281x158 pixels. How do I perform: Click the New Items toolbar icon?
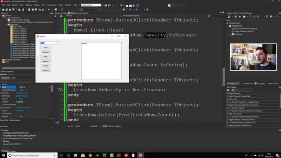coord(3,10)
